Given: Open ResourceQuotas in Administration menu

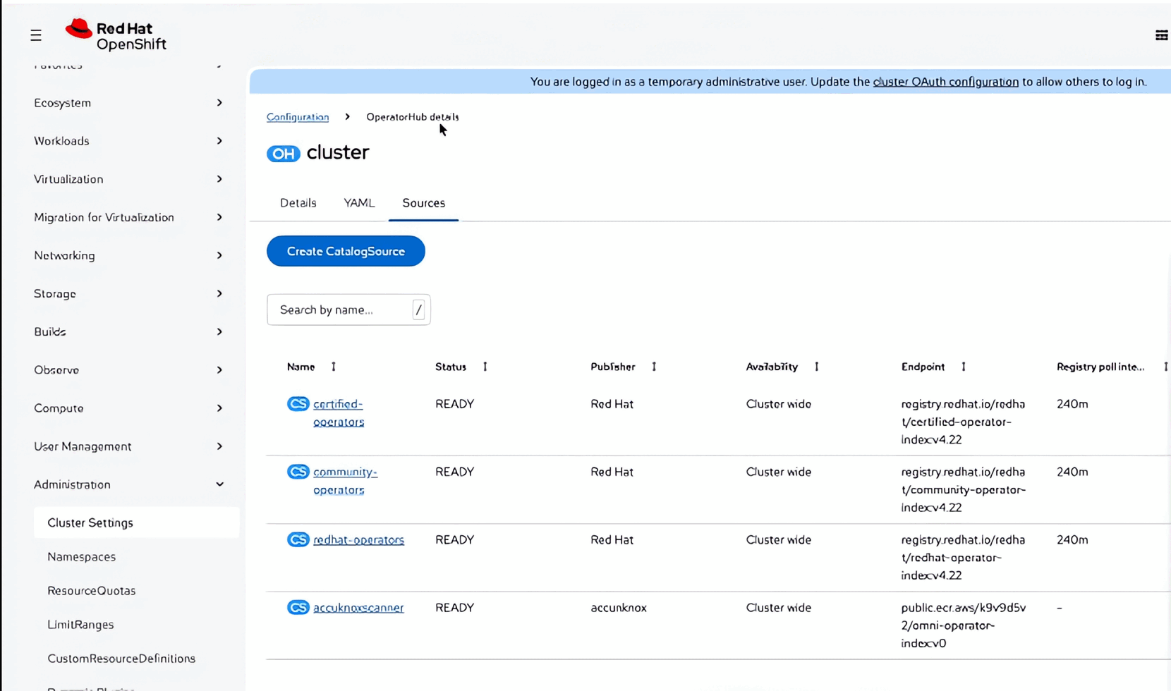Looking at the screenshot, I should (x=91, y=590).
